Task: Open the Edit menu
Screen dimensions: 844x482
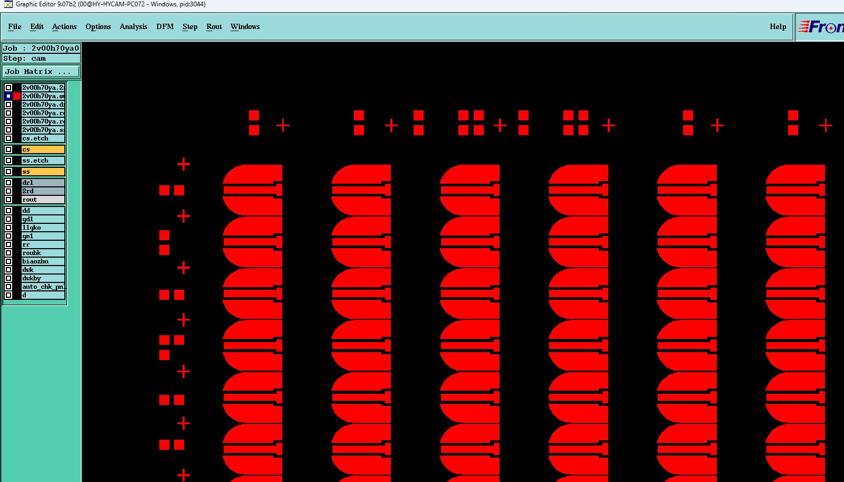Action: [x=37, y=26]
